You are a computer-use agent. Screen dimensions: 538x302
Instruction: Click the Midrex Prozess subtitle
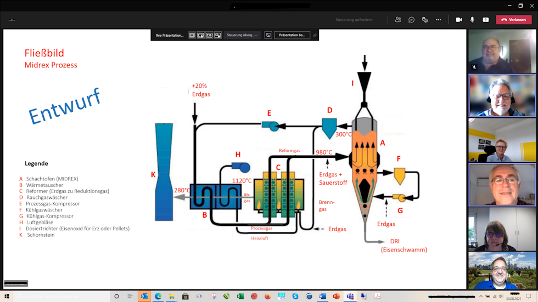coord(51,65)
